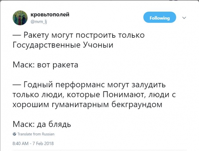Click the globe icon beside Translate
Image resolution: width=199 pixels, height=151 pixels.
[14, 134]
